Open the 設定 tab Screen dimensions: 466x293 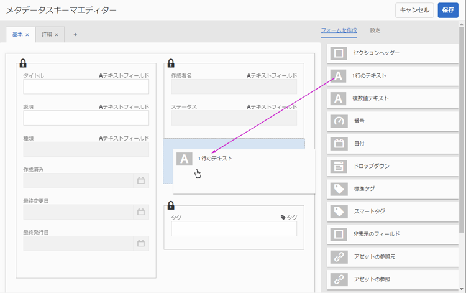tap(375, 30)
